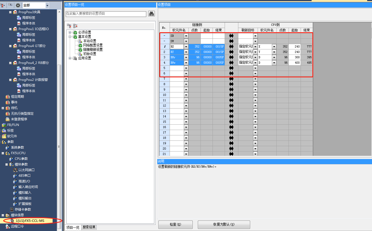Click the 软元件 device icon in navigation tree
Viewport: 372px width, 231px height.
click(x=4, y=136)
